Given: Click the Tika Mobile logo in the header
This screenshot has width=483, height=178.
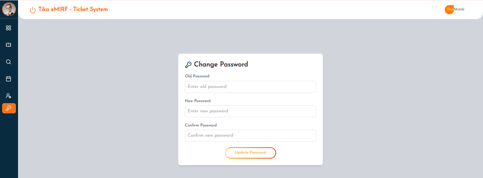Looking at the screenshot, I should point(455,10).
